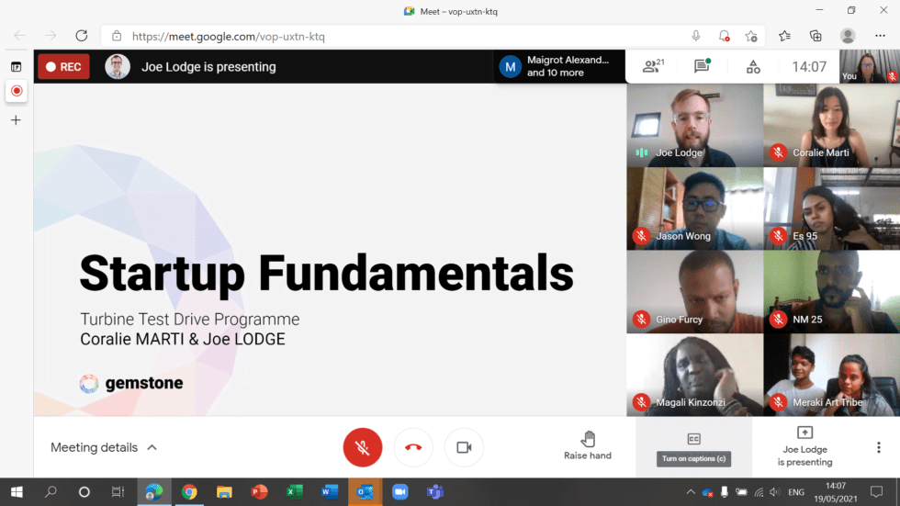
Task: Open a new vertical tab with plus
Action: pos(16,120)
